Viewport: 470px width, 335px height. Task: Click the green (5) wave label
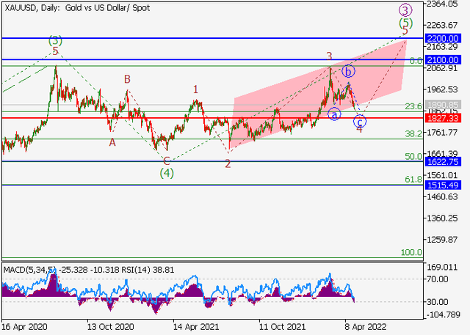point(405,23)
